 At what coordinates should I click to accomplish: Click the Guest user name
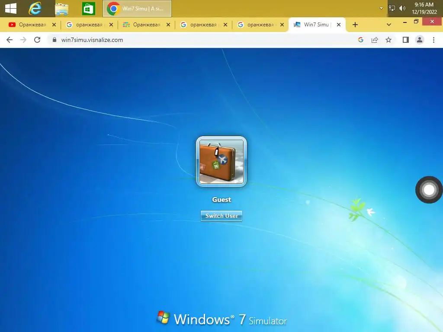pyautogui.click(x=221, y=200)
